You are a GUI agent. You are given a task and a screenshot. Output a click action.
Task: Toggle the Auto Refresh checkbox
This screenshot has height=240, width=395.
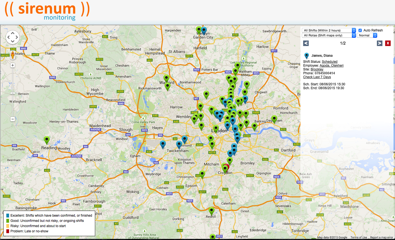[x=360, y=30]
